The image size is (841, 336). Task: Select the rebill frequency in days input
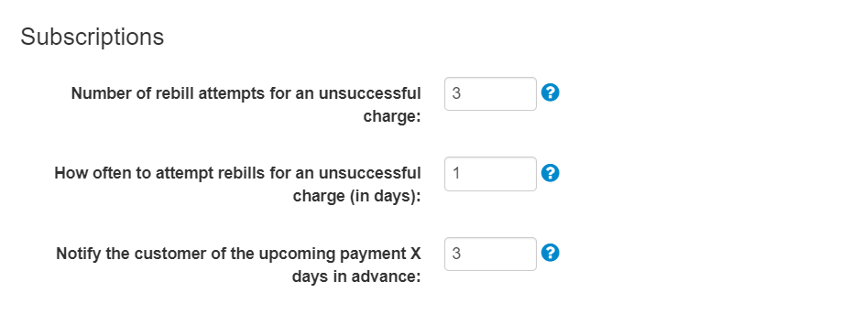click(x=490, y=174)
